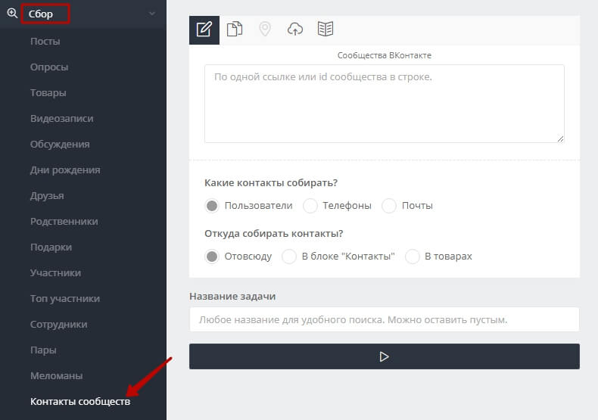Go to Подарки section
Image resolution: width=598 pixels, height=420 pixels.
[51, 247]
